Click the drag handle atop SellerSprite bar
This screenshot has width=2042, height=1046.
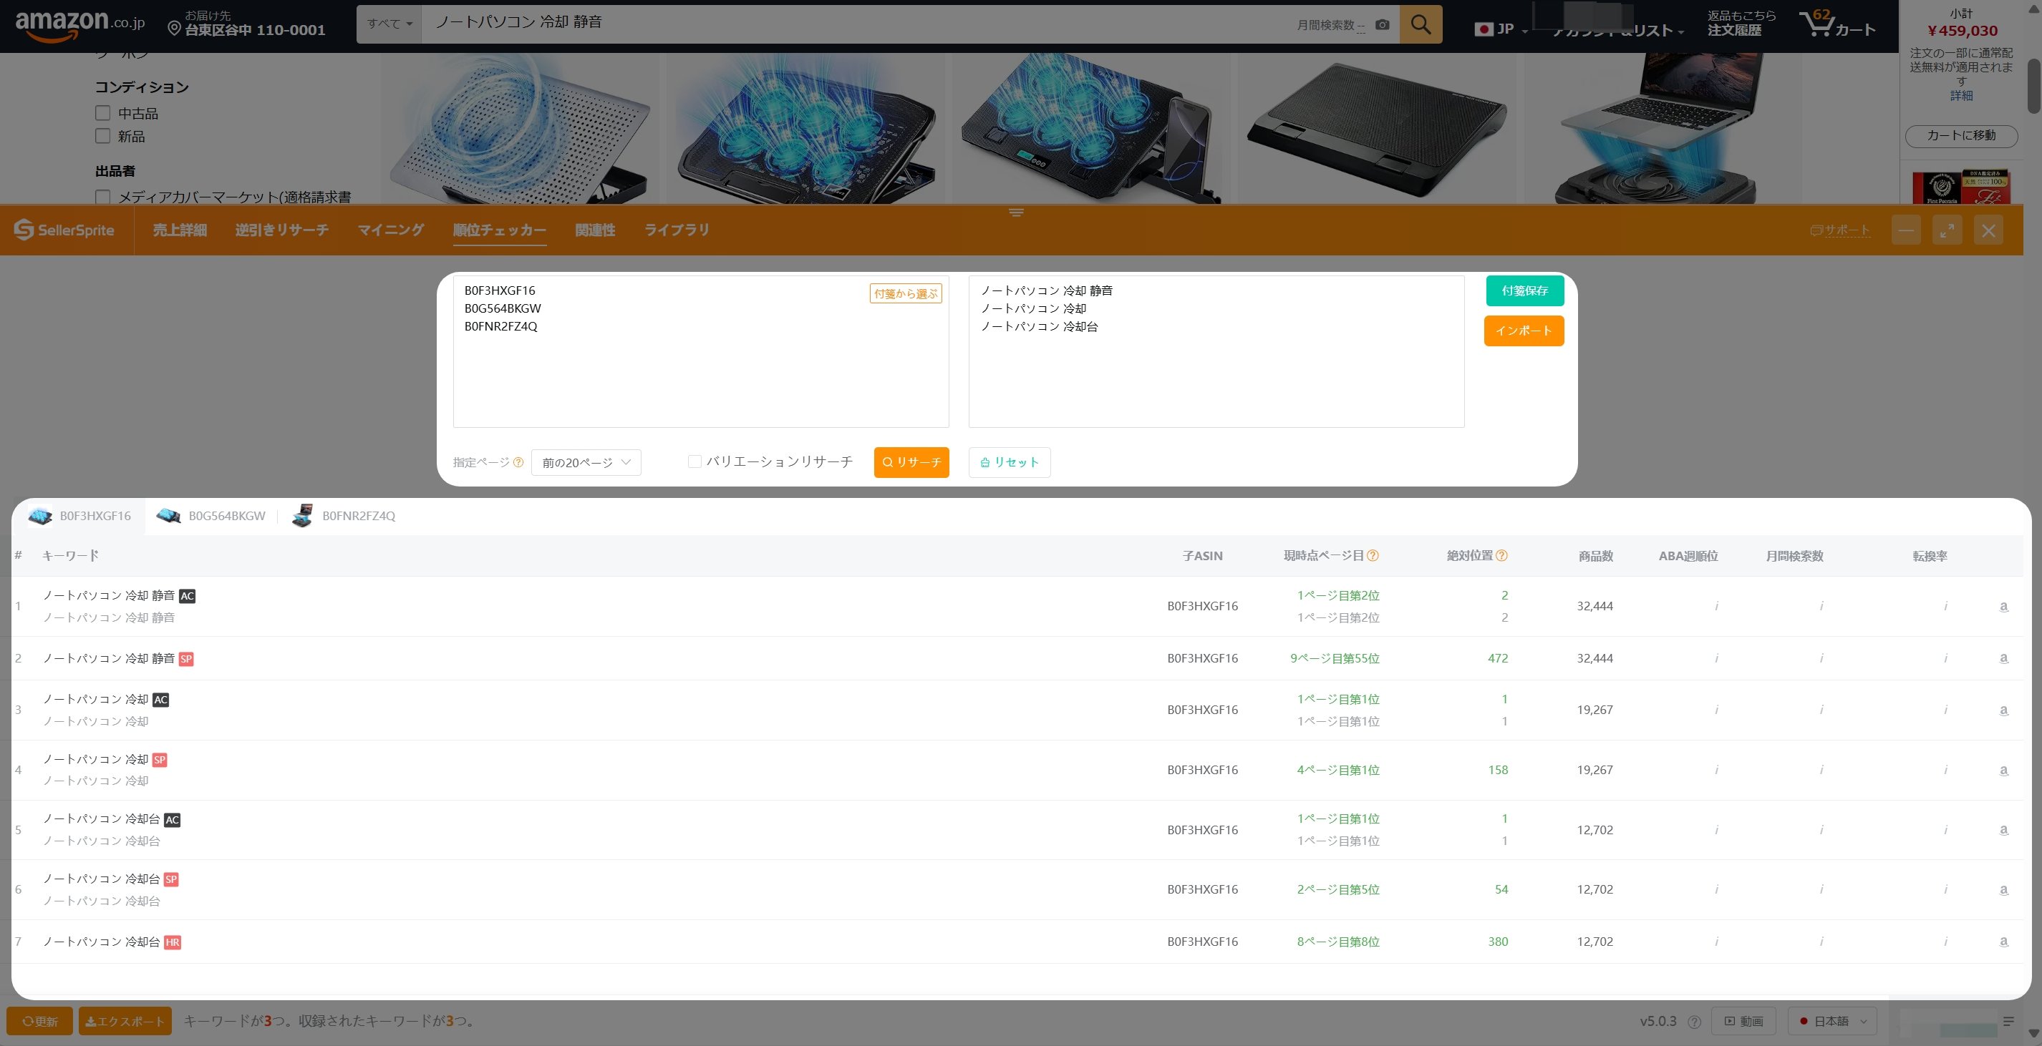(x=1016, y=212)
